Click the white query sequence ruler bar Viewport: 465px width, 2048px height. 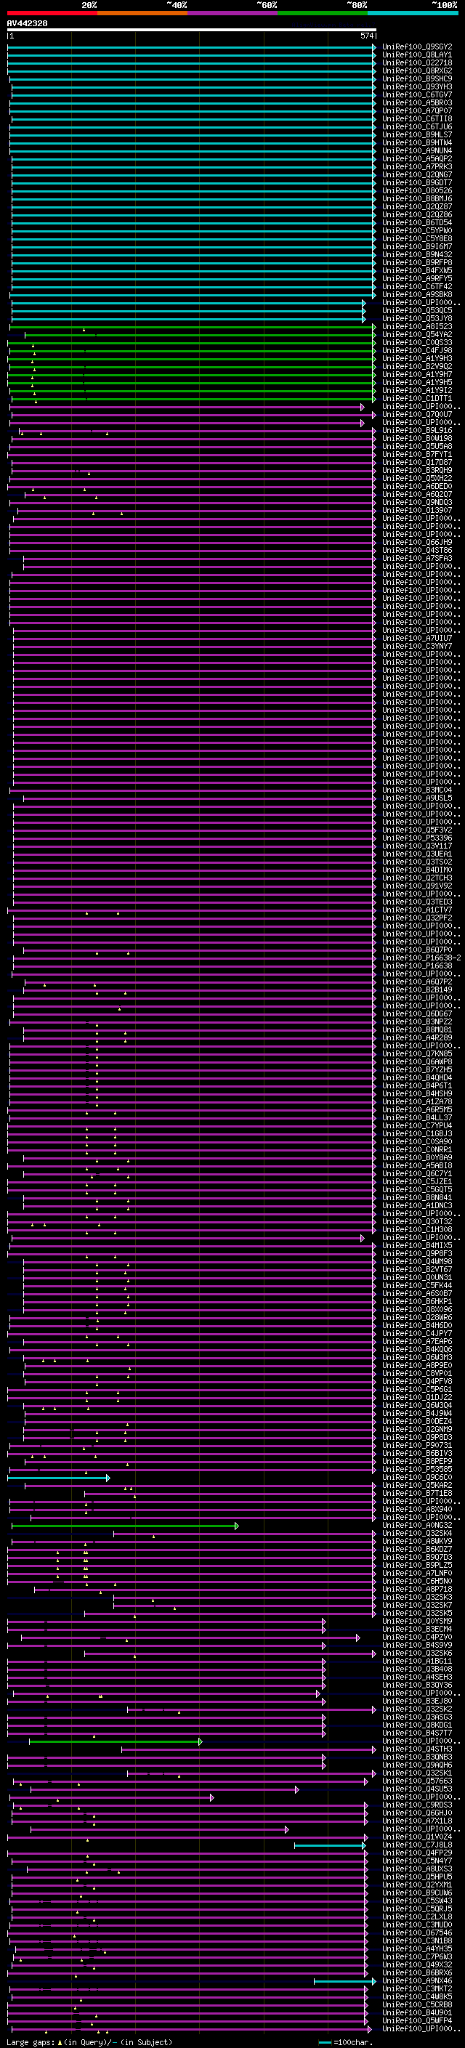pos(192,31)
